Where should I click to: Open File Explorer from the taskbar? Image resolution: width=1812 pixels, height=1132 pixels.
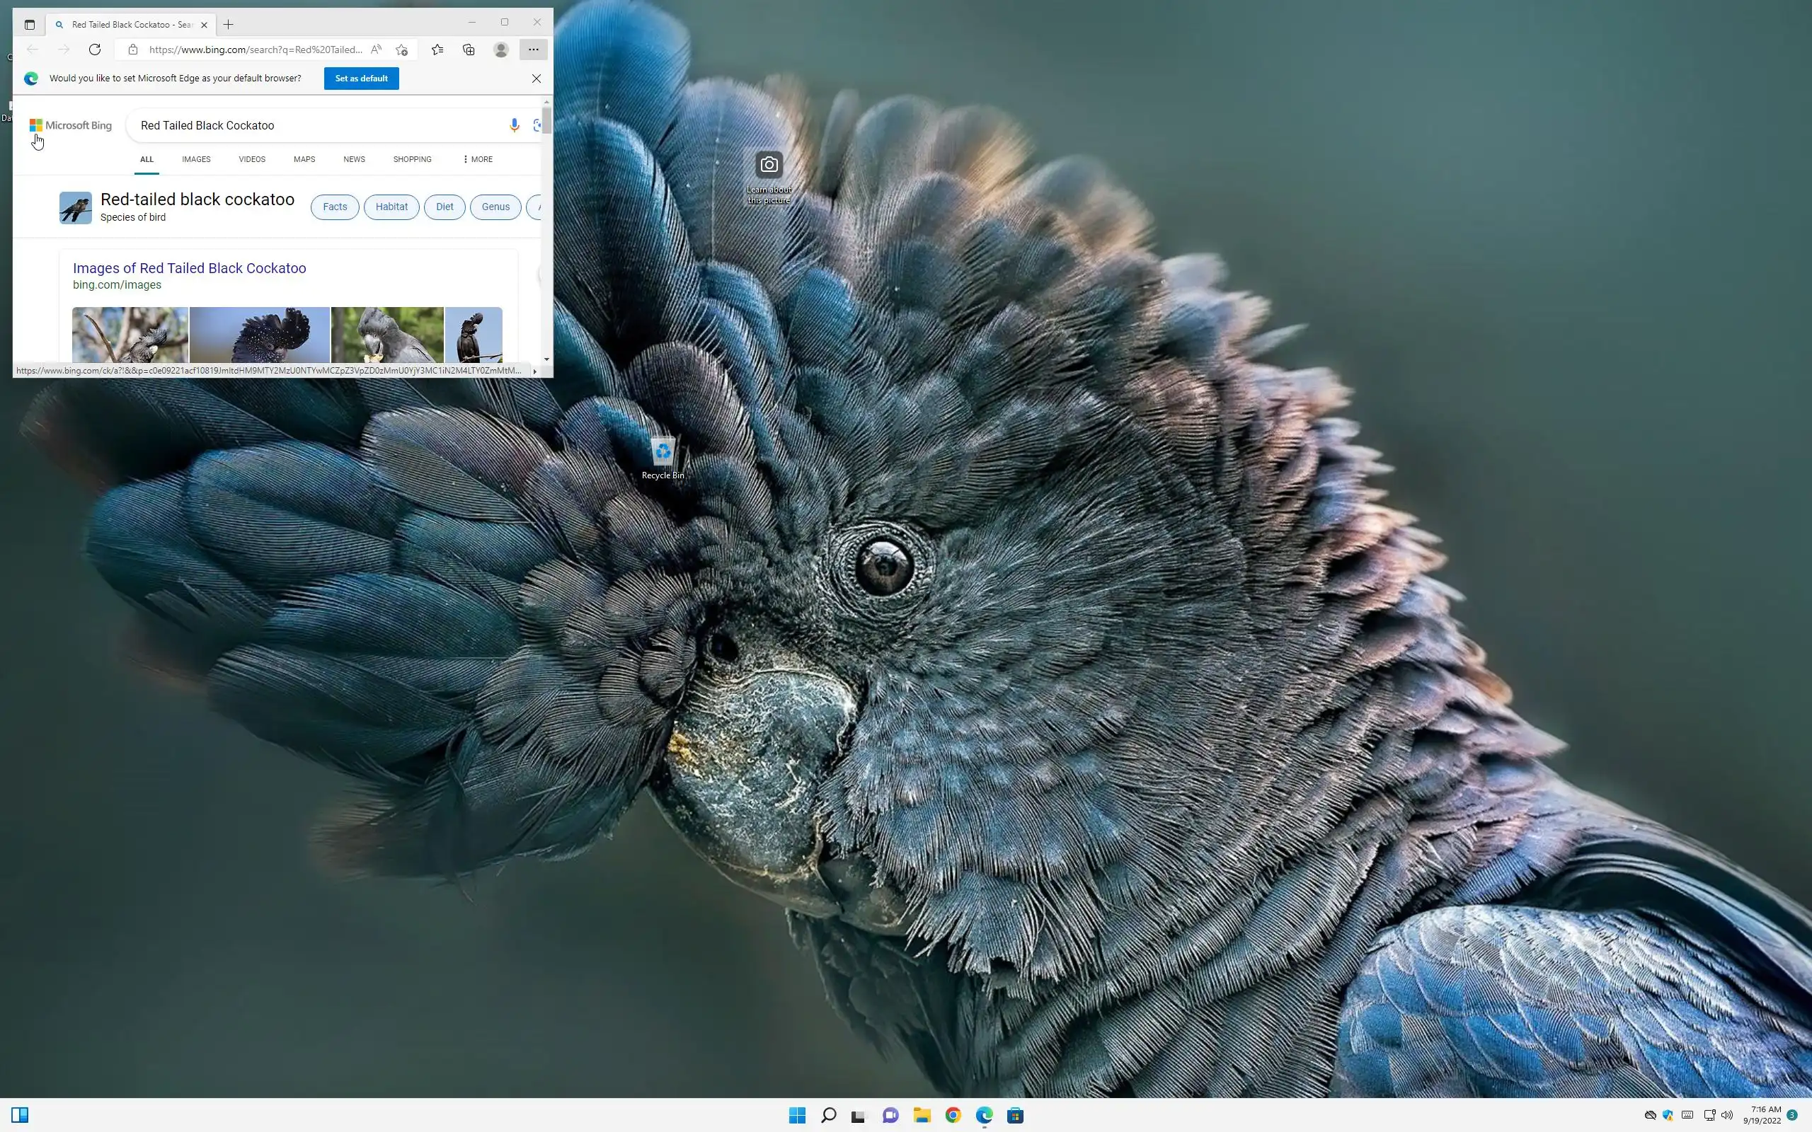tap(922, 1116)
